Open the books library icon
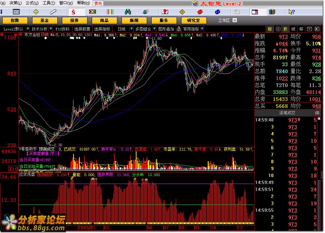The width and height of the screenshot is (325, 233). tap(272, 12)
